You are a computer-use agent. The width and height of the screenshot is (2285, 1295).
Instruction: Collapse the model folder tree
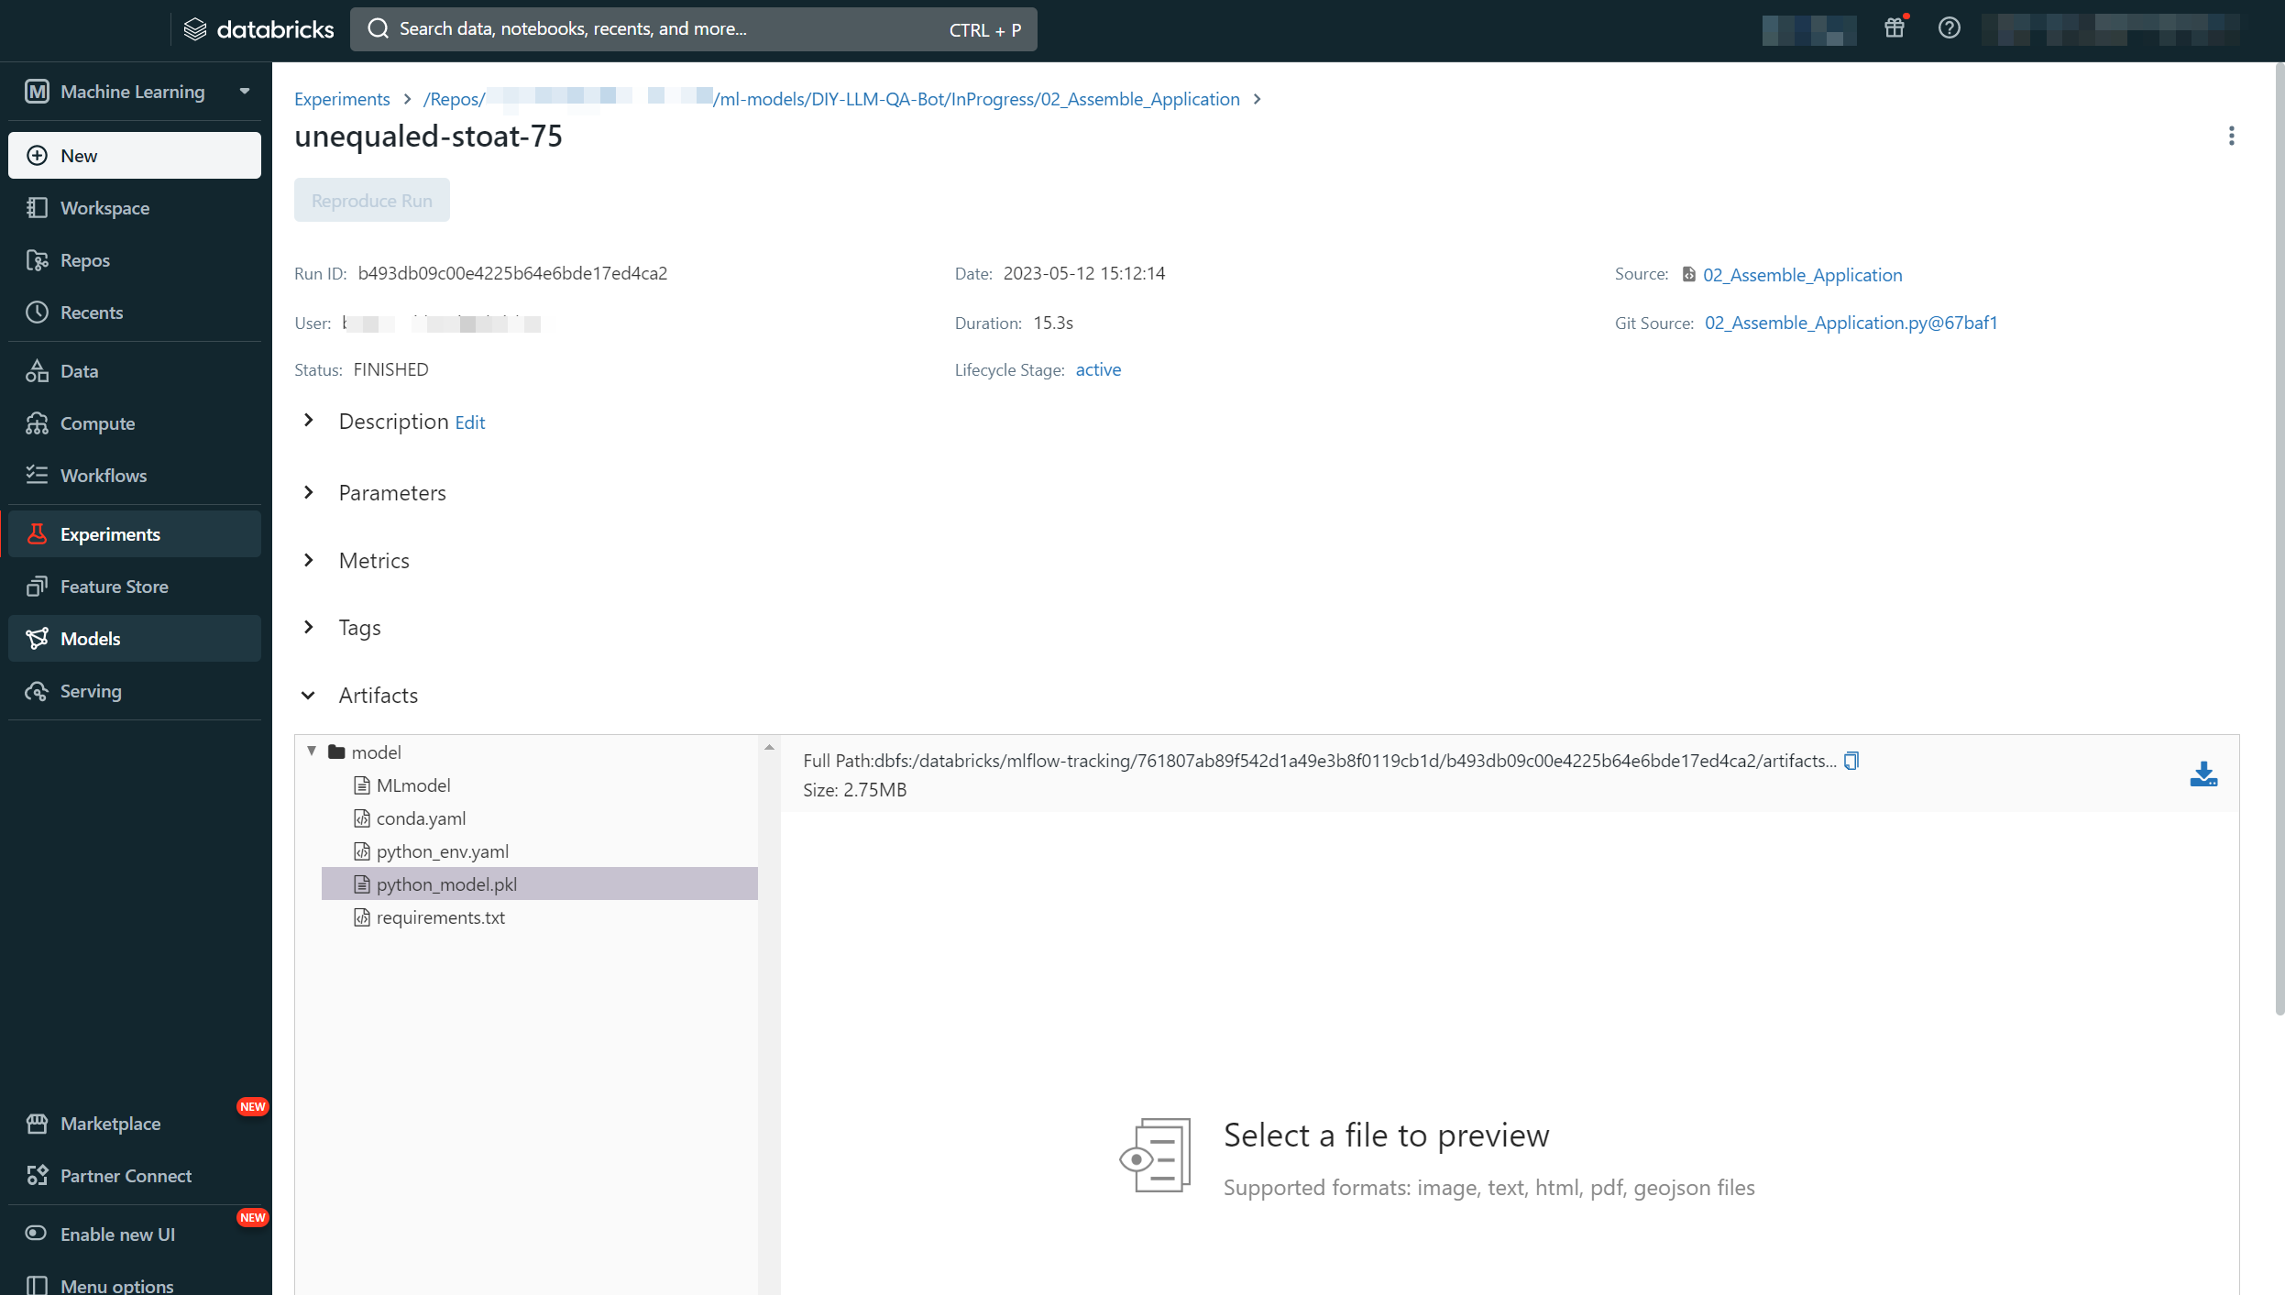point(312,752)
